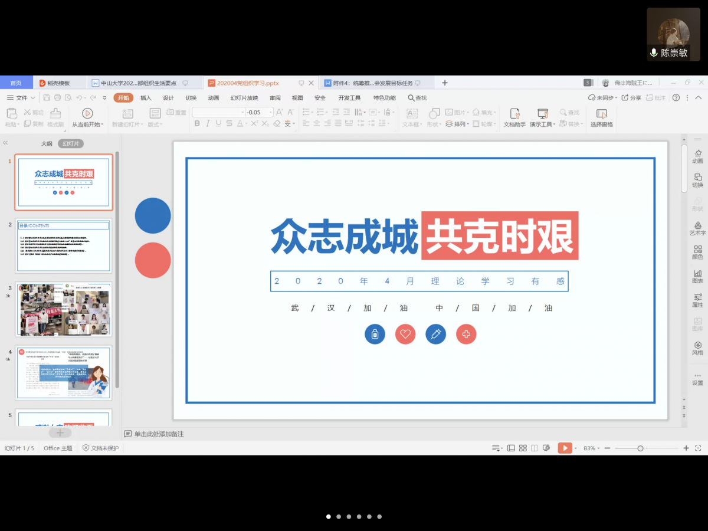Image resolution: width=708 pixels, height=531 pixels.
Task: Expand the 演示工具 dropdown menu
Action: [554, 124]
